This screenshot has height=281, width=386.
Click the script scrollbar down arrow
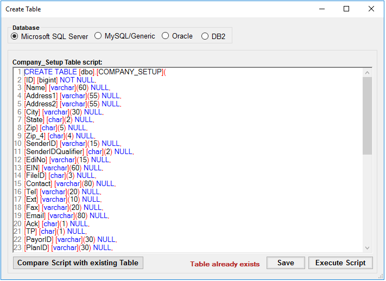tap(368, 248)
